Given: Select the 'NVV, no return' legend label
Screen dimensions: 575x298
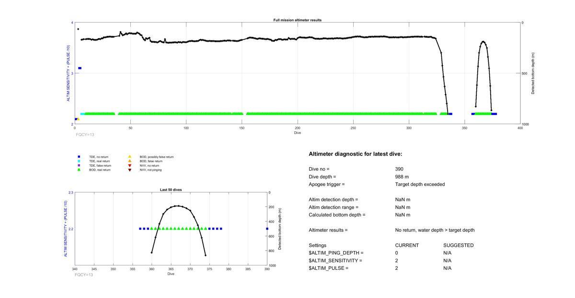Looking at the screenshot, I should coord(149,165).
